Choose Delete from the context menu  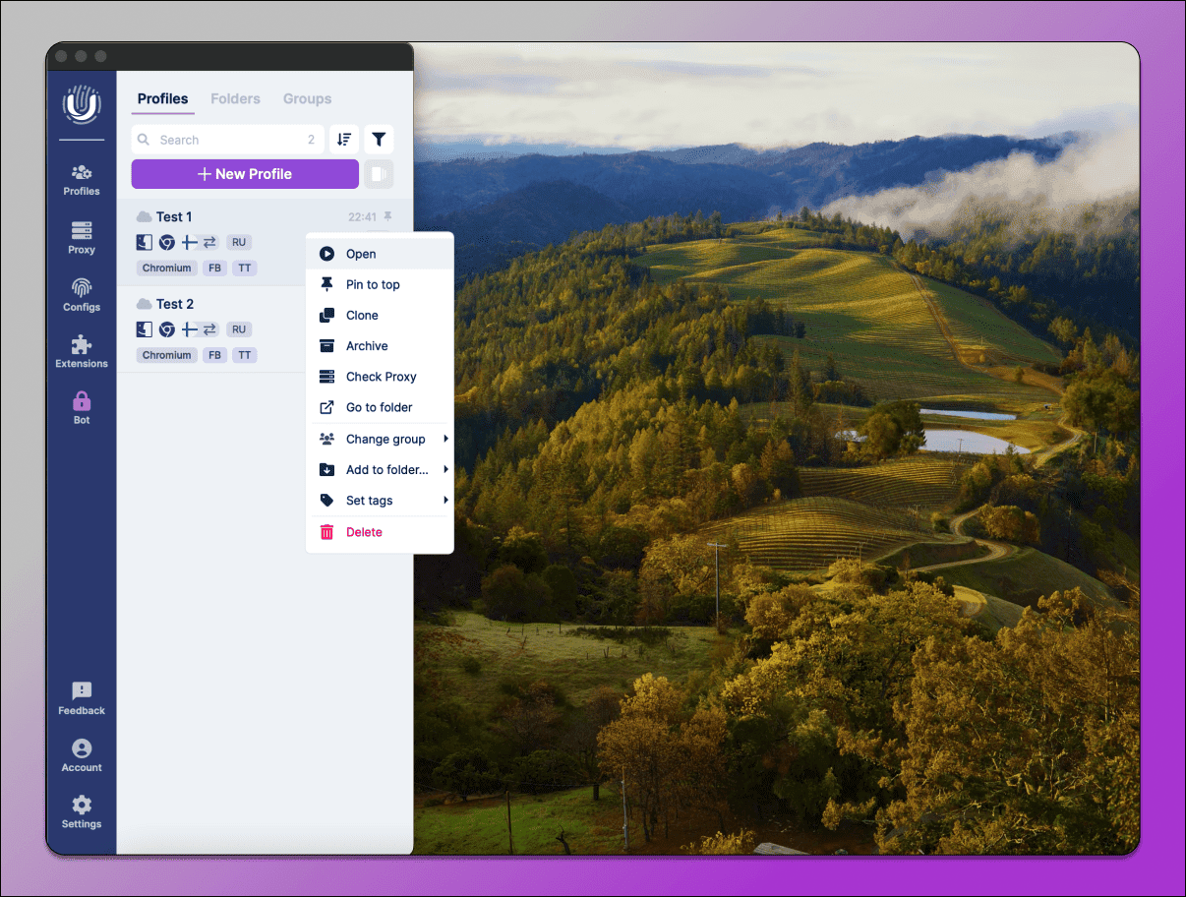(x=380, y=532)
